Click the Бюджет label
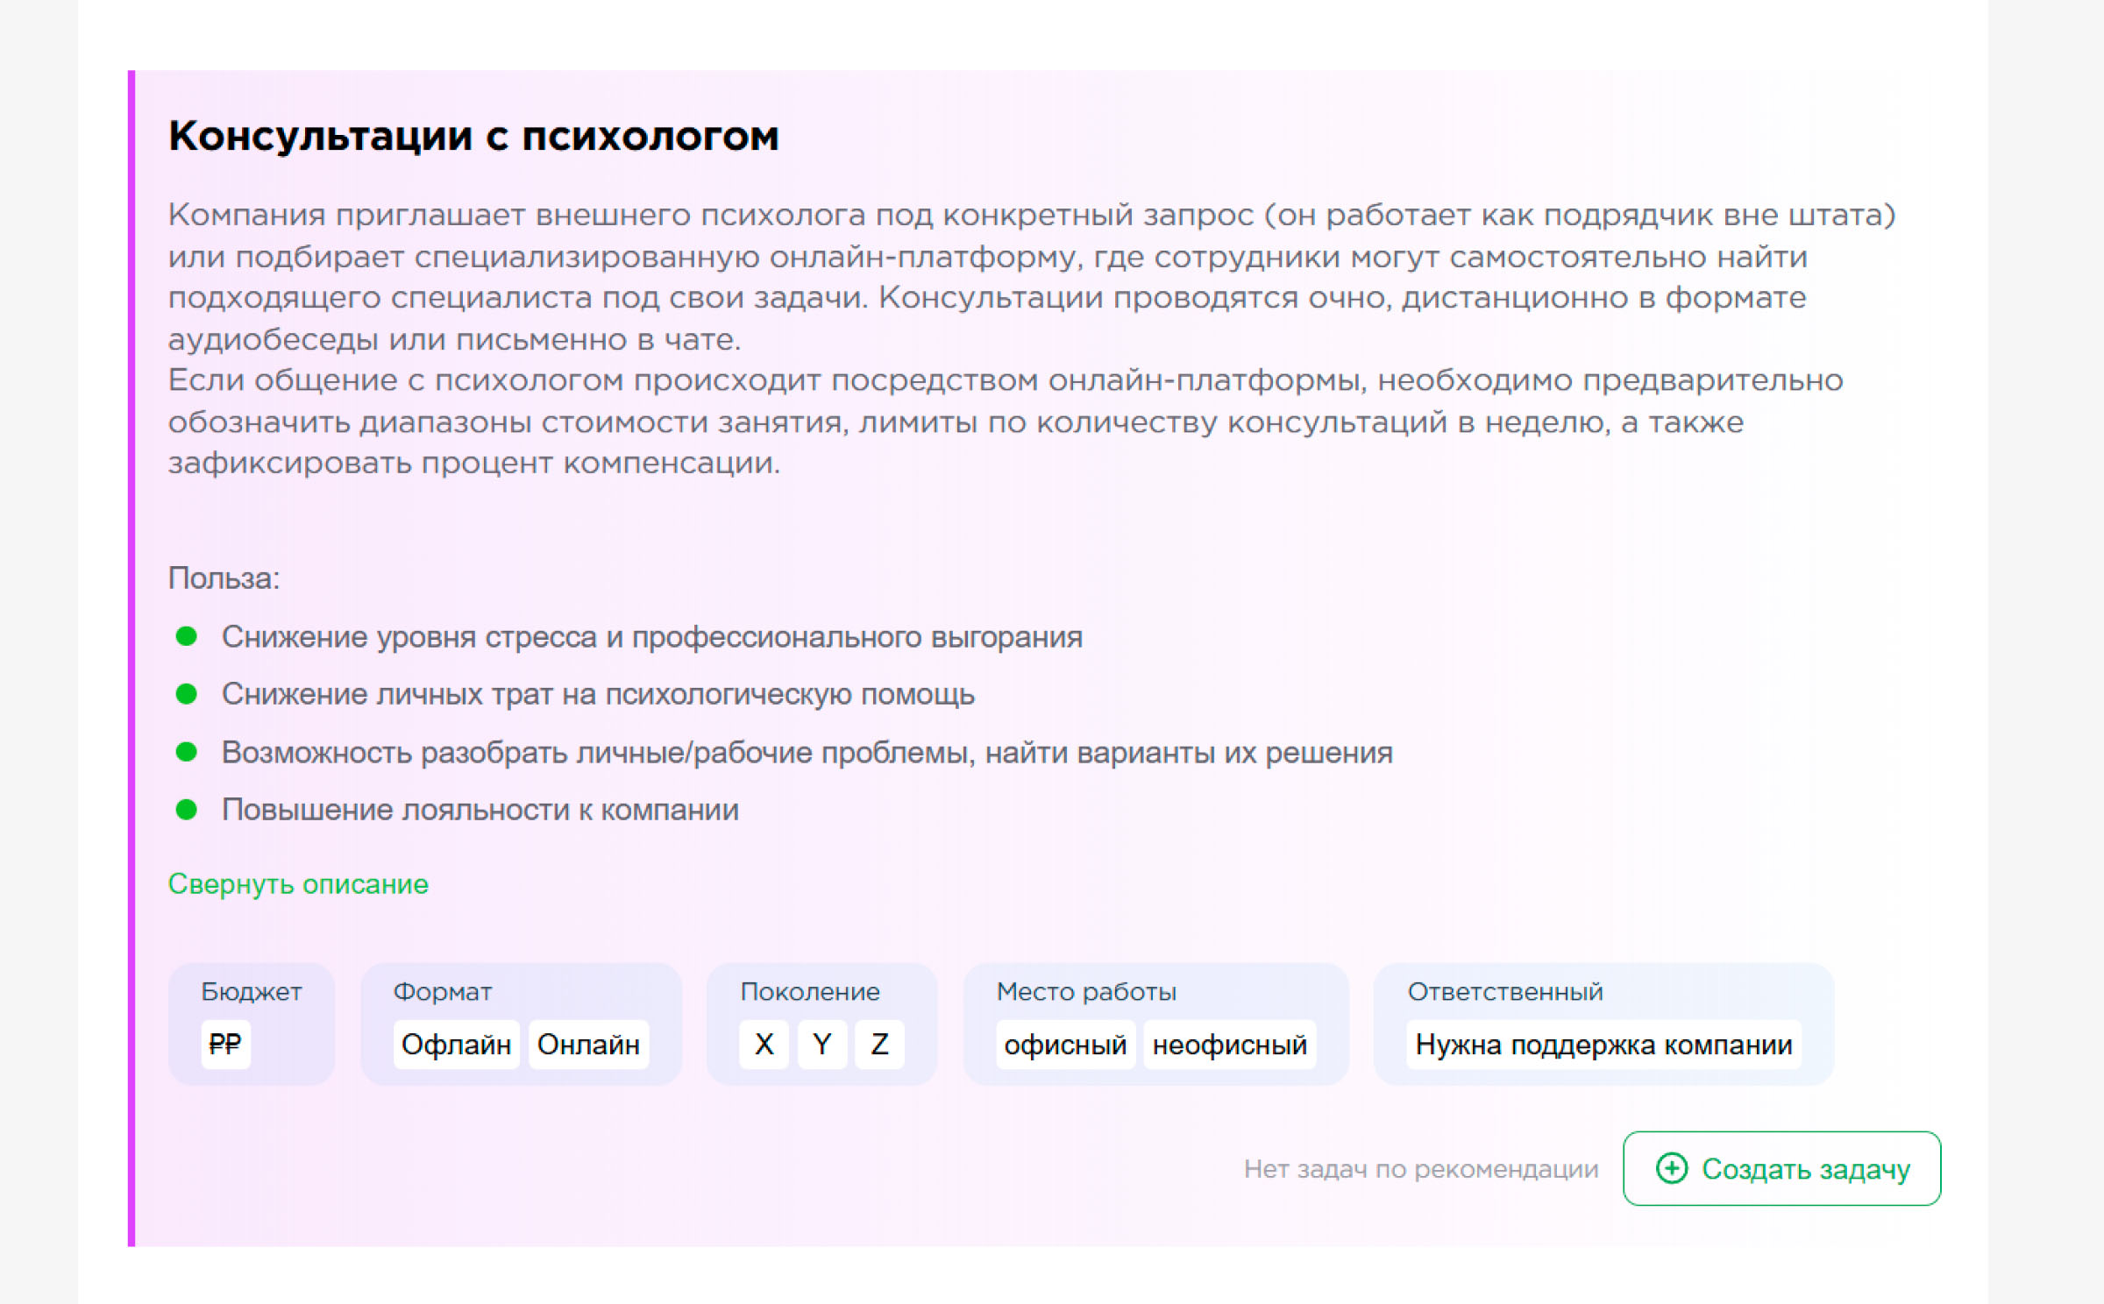The height and width of the screenshot is (1304, 2104). click(x=252, y=991)
